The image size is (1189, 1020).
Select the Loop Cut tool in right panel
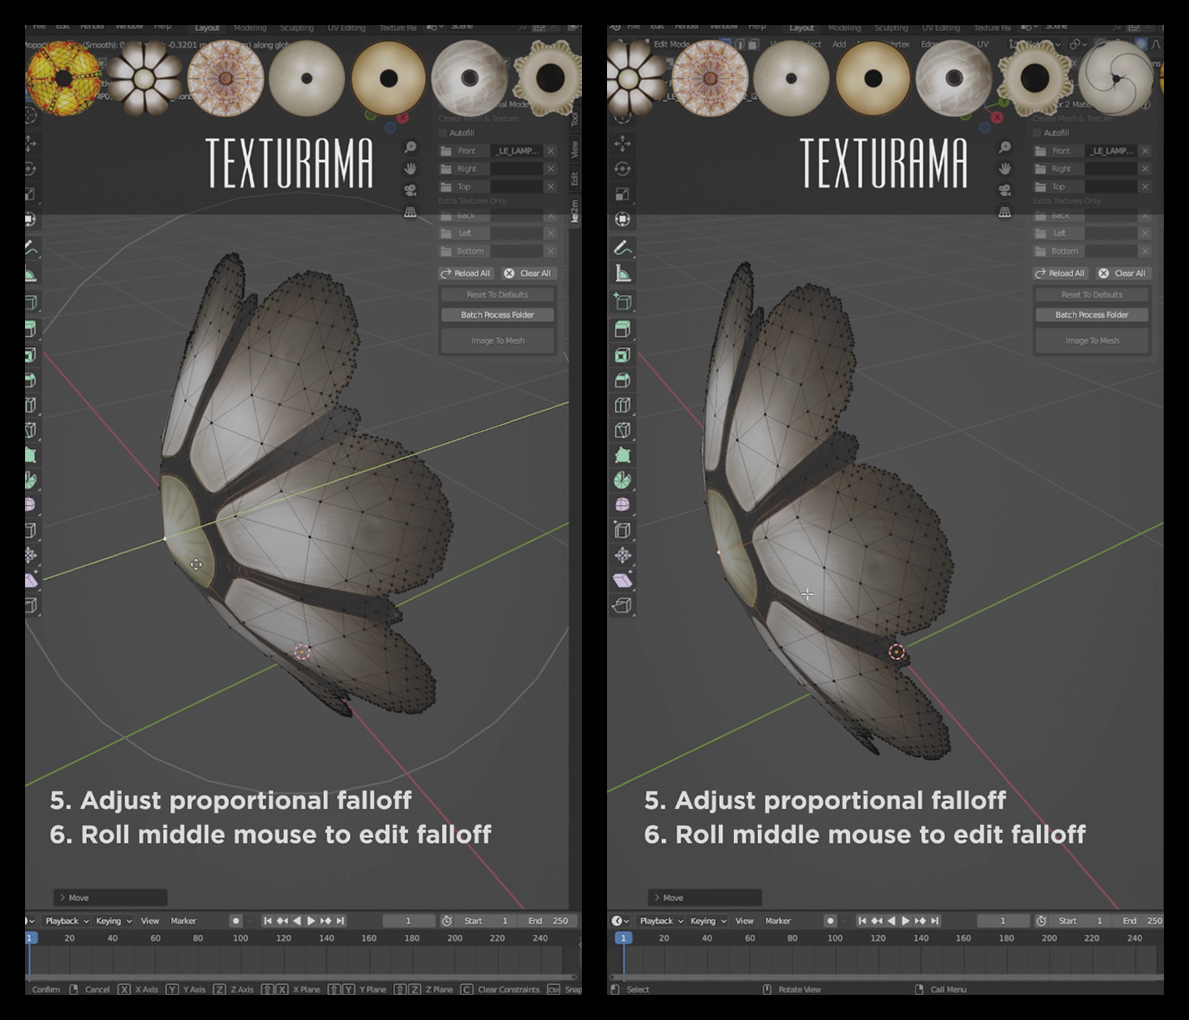click(622, 405)
